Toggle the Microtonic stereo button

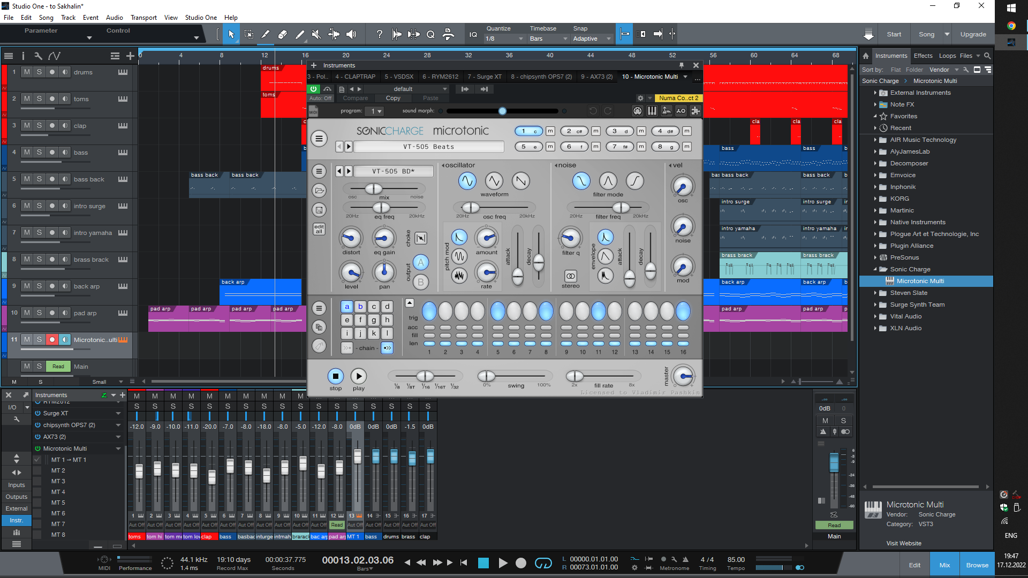point(570,276)
